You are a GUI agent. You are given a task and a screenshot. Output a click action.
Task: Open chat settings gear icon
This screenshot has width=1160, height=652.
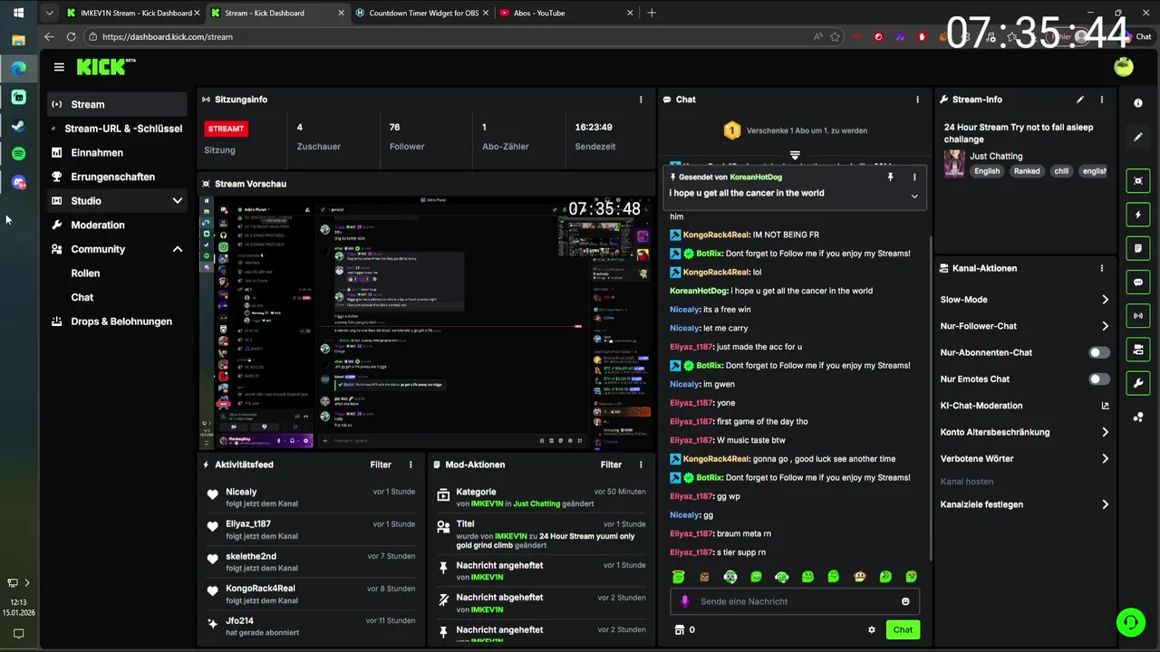click(872, 629)
